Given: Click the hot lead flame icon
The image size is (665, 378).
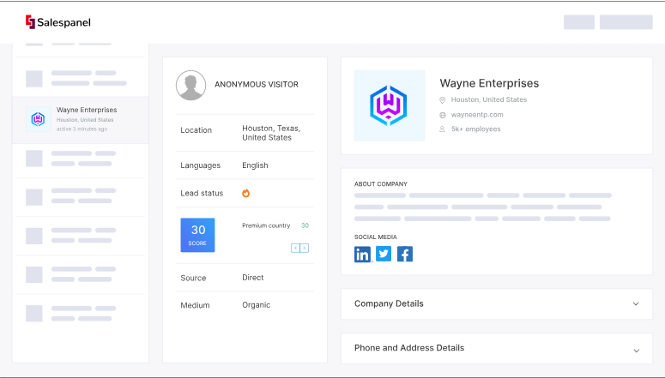Looking at the screenshot, I should point(246,193).
